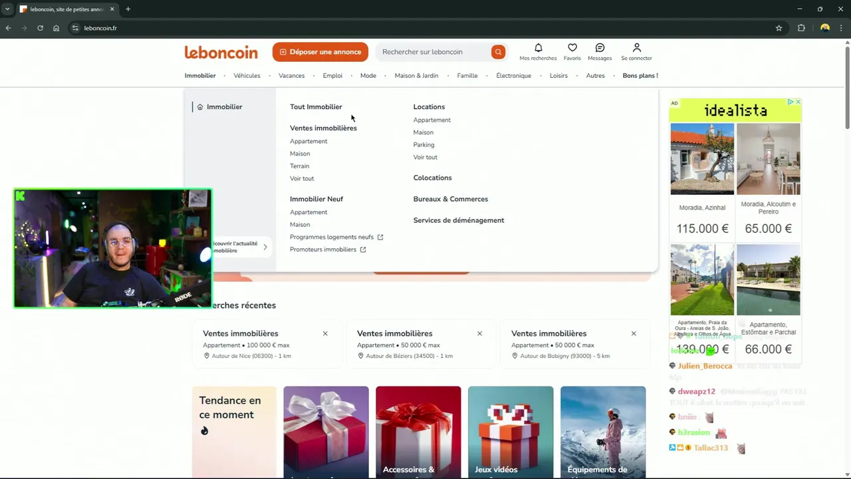The width and height of the screenshot is (851, 479).
Task: Click browser back arrow
Action: point(9,28)
